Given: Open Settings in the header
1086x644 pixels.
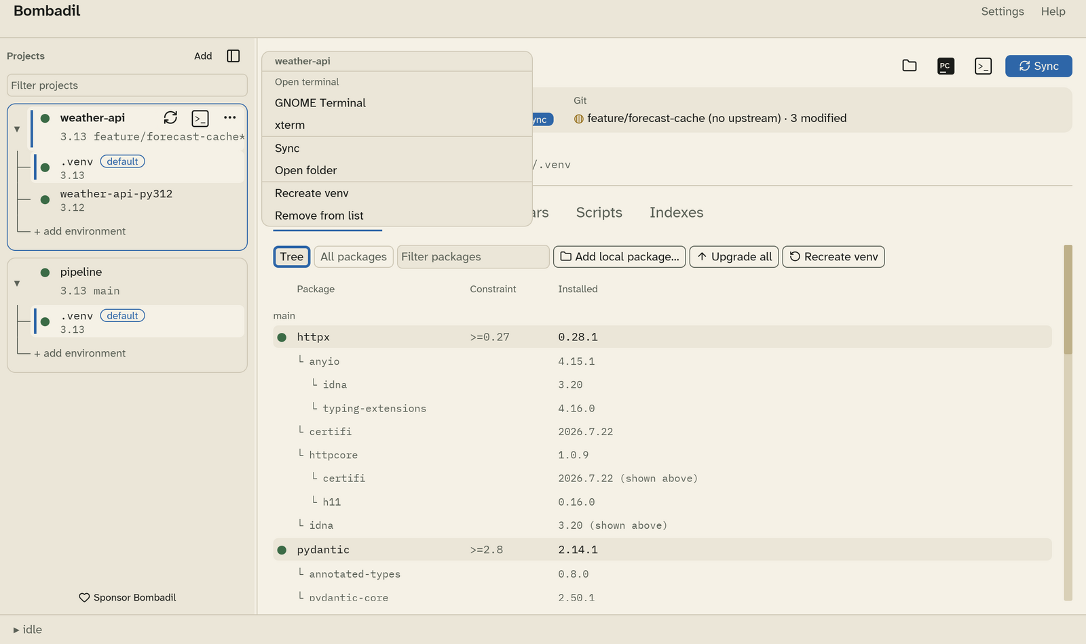Looking at the screenshot, I should coord(1003,12).
